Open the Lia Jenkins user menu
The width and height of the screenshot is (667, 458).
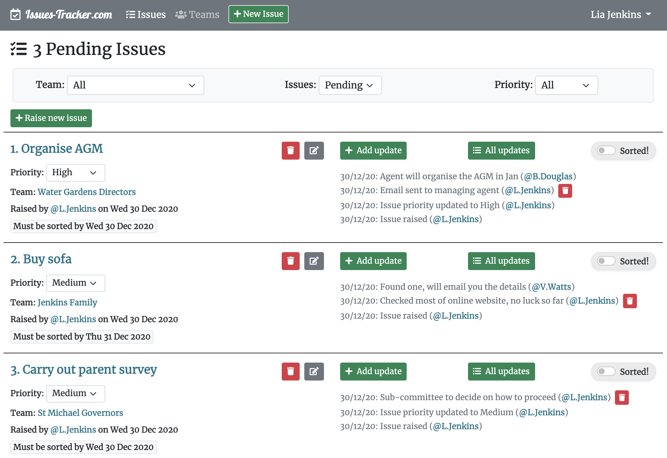(x=620, y=14)
